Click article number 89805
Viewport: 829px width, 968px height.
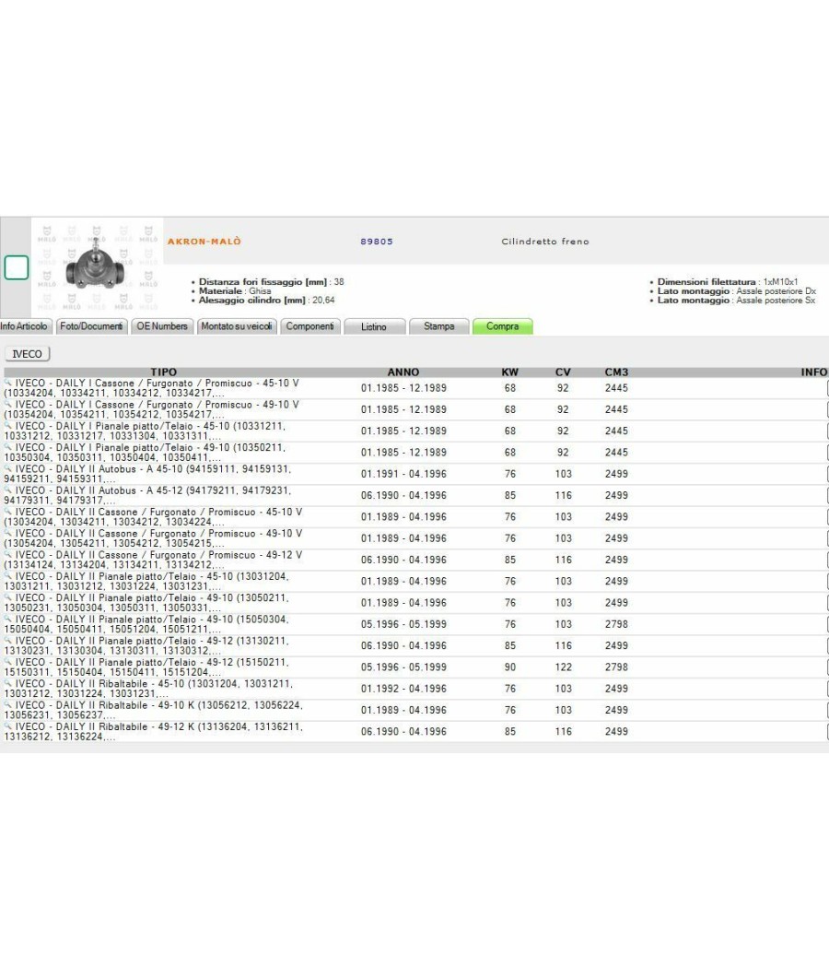pyautogui.click(x=377, y=242)
